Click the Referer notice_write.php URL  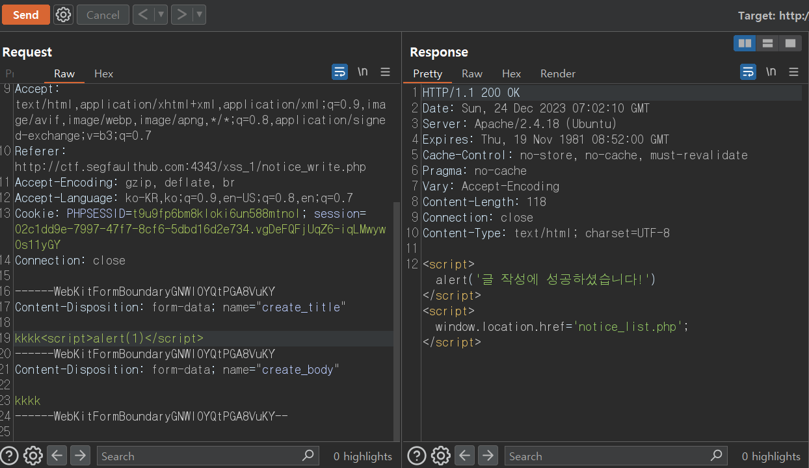tap(191, 166)
